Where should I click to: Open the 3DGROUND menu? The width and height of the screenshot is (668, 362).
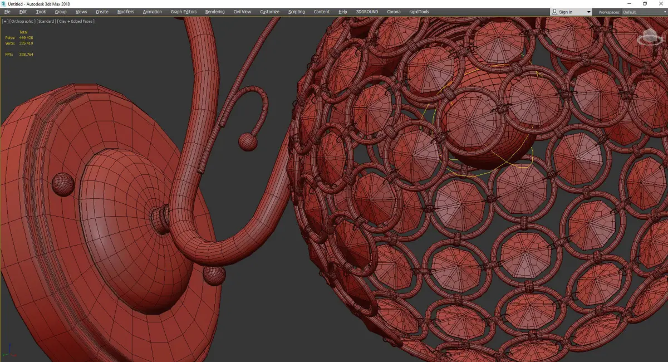(367, 12)
